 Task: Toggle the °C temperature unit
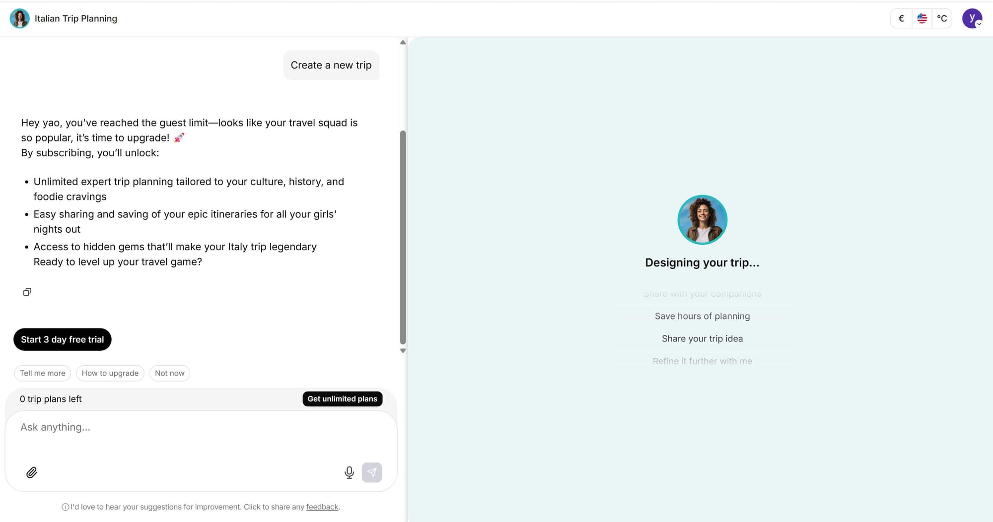(942, 19)
